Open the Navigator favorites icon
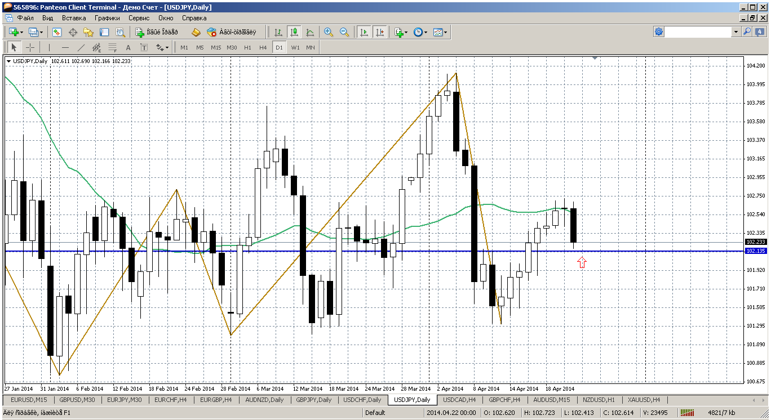 [88, 32]
